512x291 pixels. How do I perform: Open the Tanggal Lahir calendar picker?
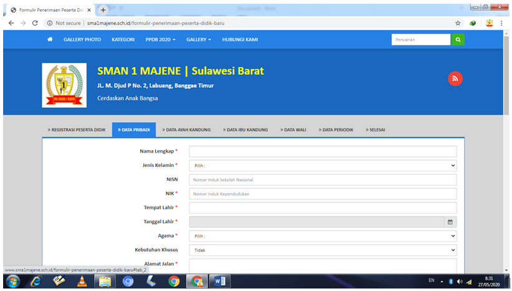click(450, 221)
